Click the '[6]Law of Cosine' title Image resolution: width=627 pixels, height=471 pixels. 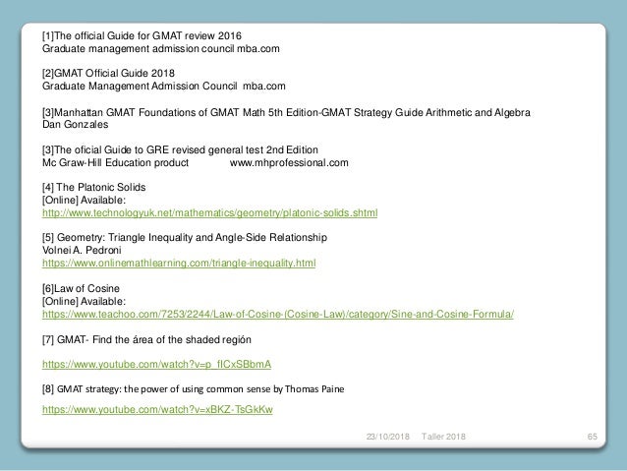click(x=81, y=288)
